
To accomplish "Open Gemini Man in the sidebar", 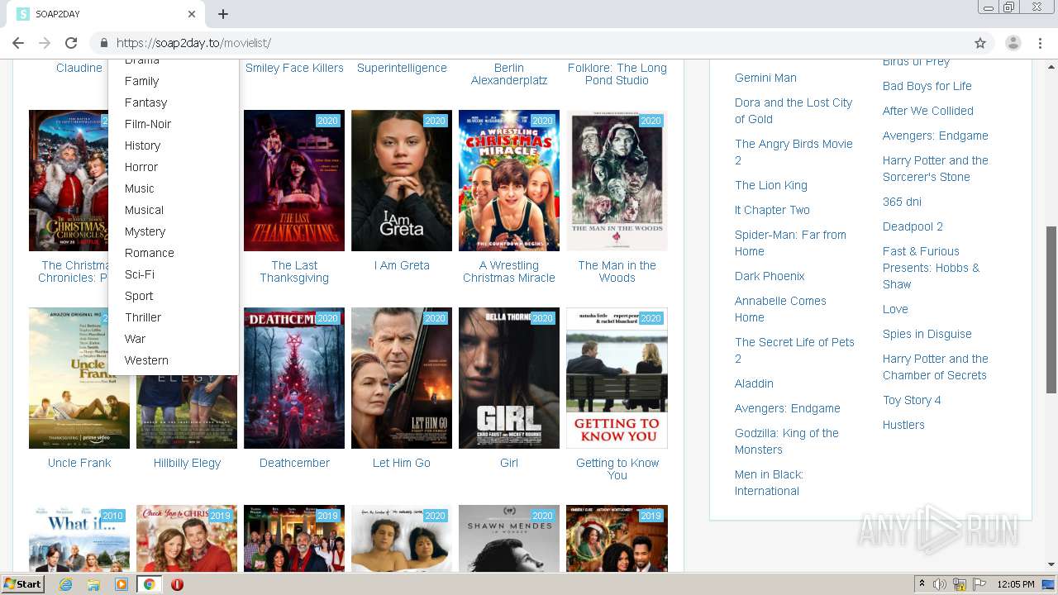I will (765, 78).
